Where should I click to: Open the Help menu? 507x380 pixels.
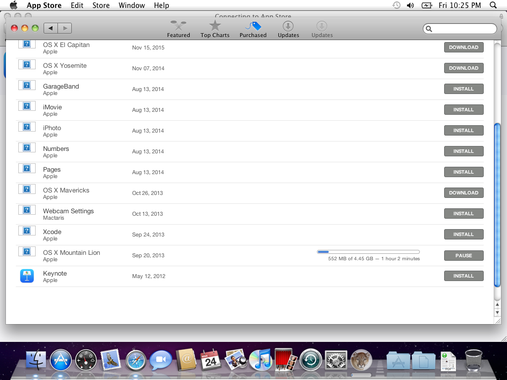pyautogui.click(x=161, y=5)
